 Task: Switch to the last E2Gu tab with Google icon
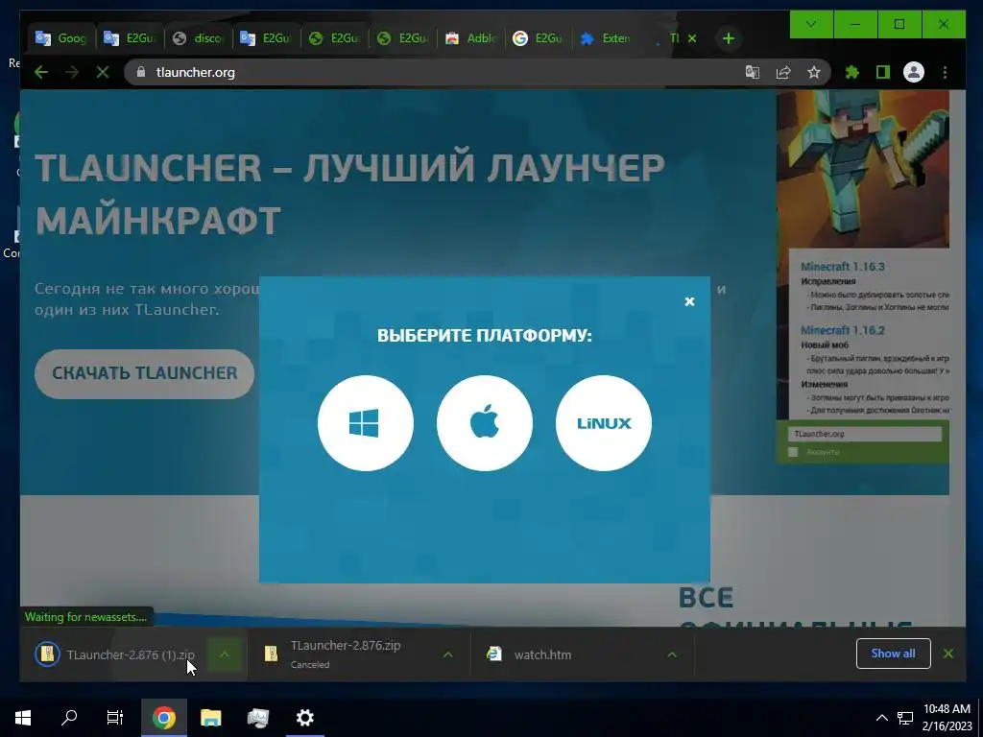point(538,38)
